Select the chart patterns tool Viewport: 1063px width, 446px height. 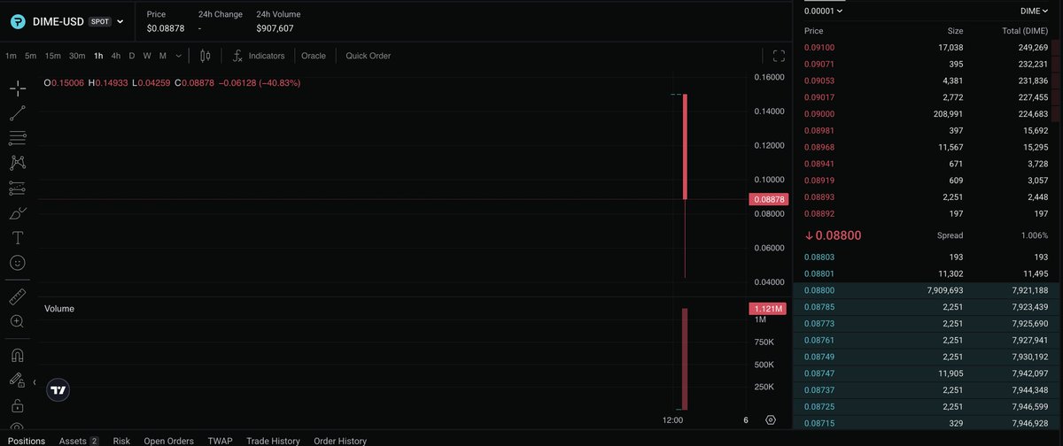click(17, 163)
